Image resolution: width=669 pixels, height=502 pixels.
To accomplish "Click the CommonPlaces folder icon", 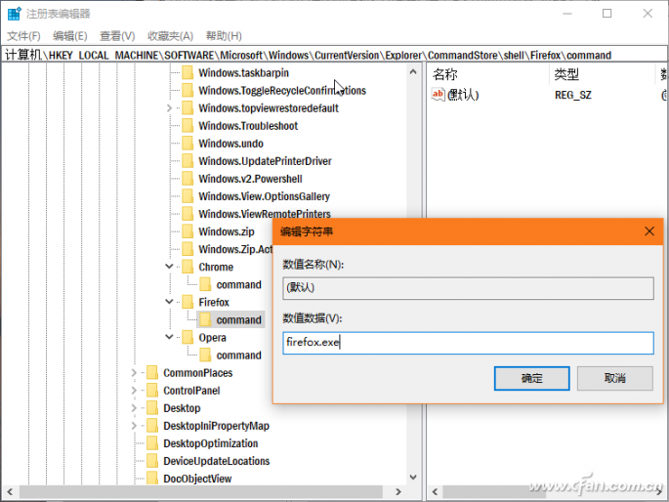I will click(152, 373).
